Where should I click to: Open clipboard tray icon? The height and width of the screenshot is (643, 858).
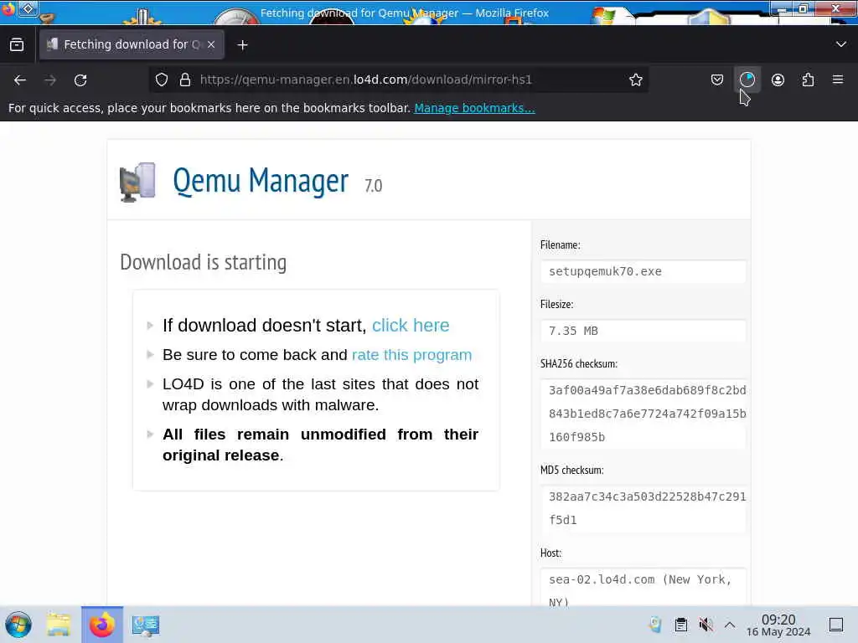[x=680, y=625]
